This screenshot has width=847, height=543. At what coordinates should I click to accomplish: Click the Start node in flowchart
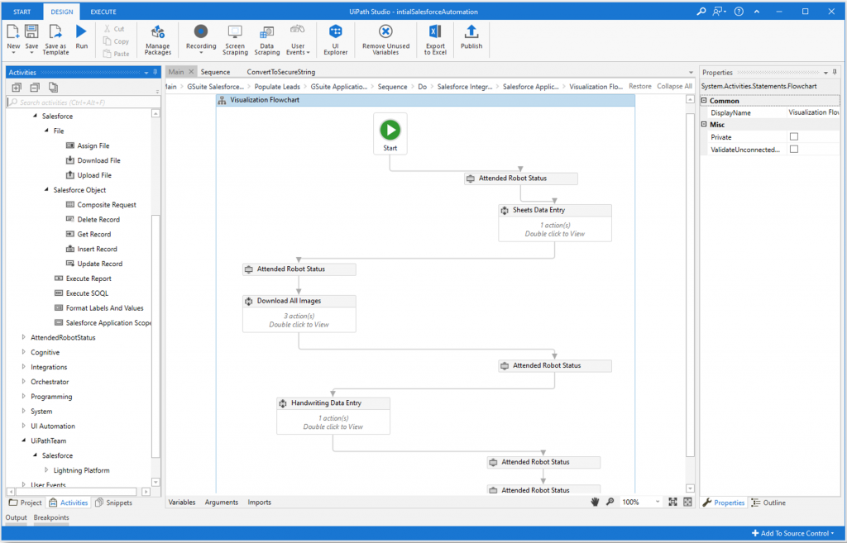(390, 134)
